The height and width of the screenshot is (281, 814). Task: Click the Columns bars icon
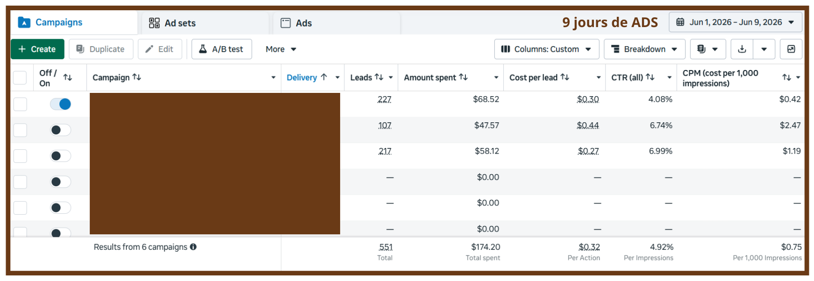pyautogui.click(x=506, y=49)
